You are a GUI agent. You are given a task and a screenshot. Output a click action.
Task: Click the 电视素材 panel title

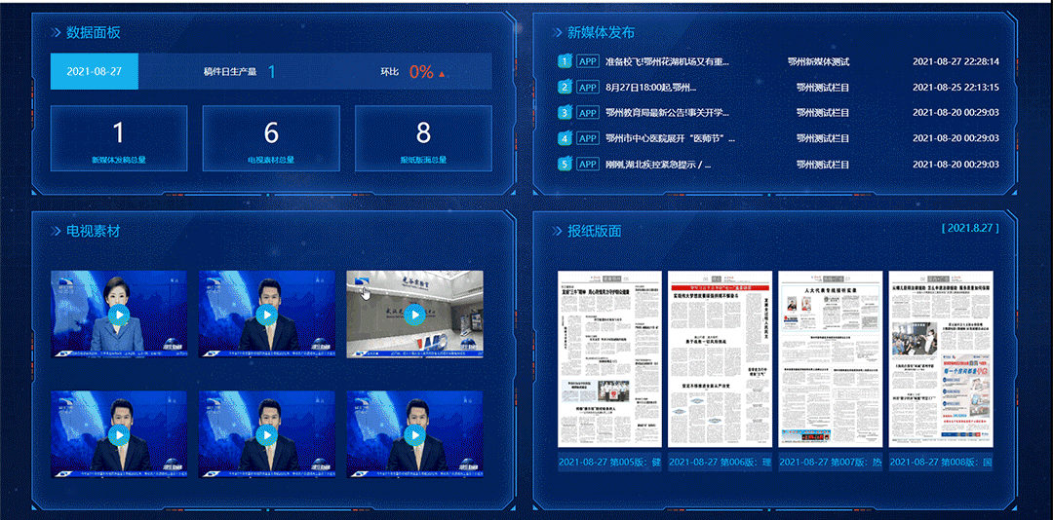(x=94, y=231)
